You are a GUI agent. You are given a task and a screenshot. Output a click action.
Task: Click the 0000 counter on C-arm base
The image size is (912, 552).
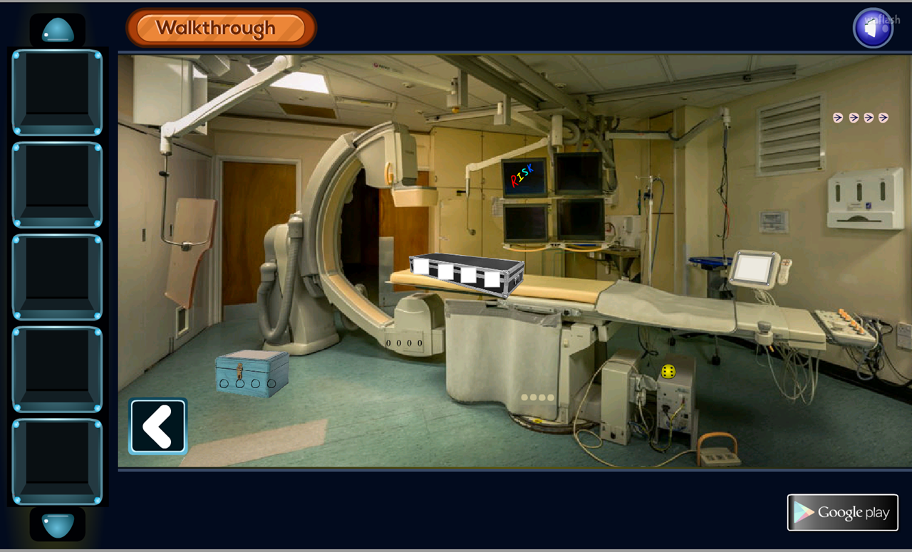(x=403, y=343)
